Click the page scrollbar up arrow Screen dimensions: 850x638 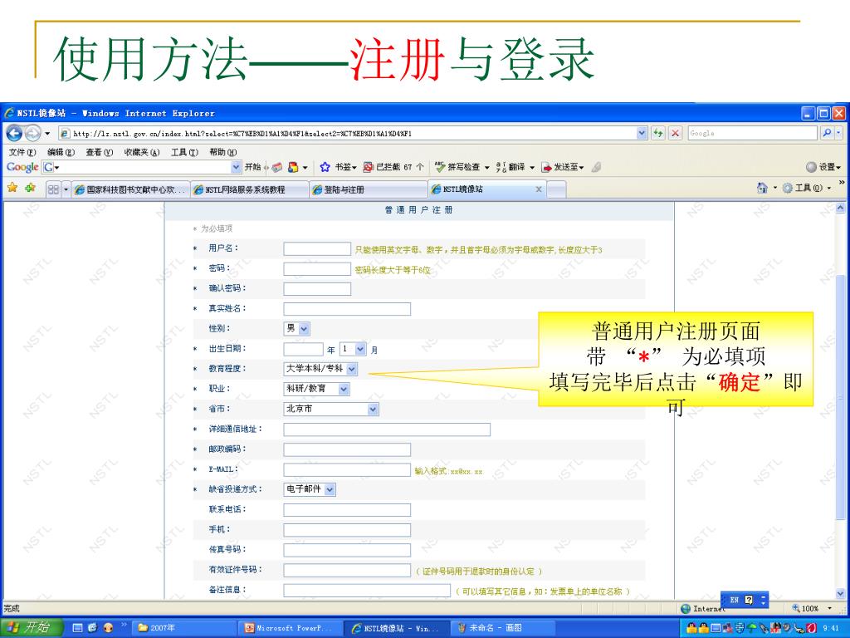pos(840,208)
